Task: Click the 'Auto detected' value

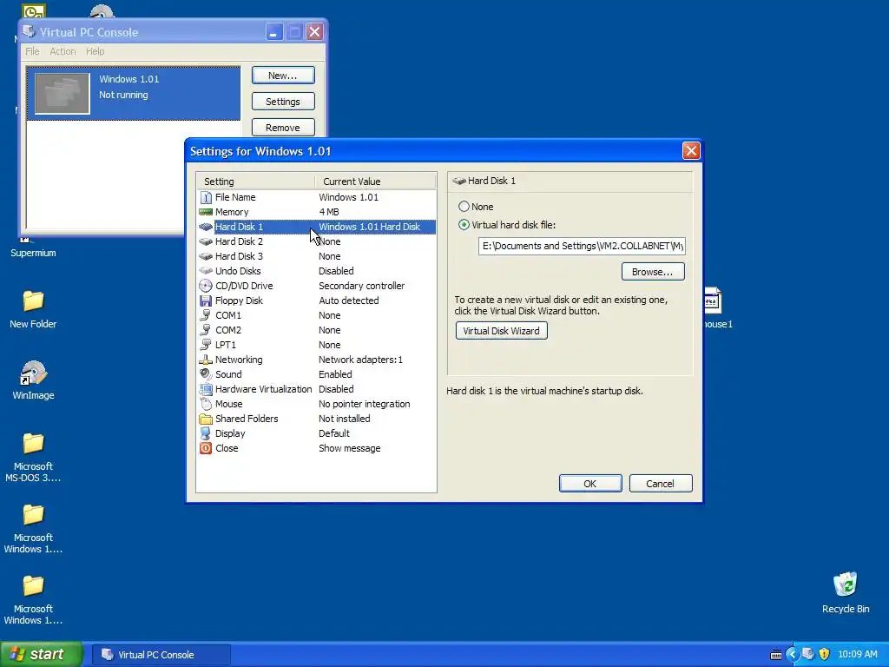Action: (x=349, y=300)
